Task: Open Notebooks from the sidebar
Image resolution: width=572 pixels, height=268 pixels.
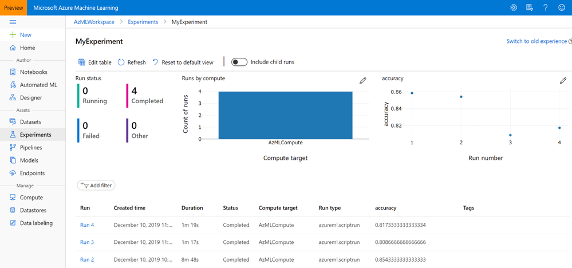Action: [34, 72]
